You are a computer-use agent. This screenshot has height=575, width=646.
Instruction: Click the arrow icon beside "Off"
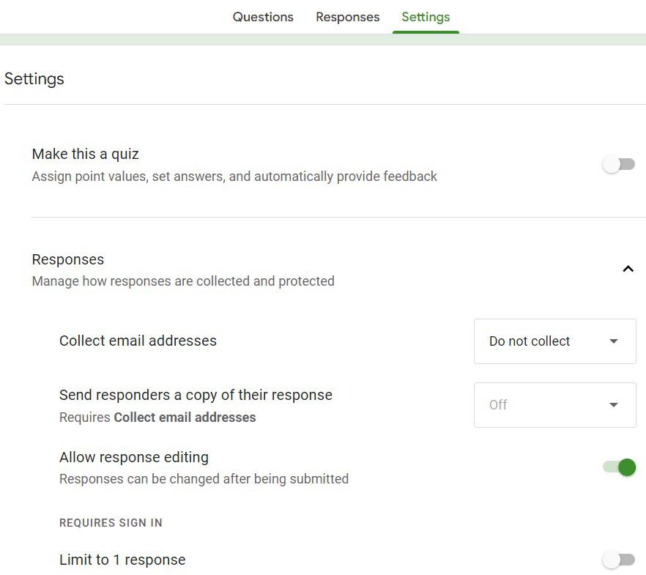point(614,405)
